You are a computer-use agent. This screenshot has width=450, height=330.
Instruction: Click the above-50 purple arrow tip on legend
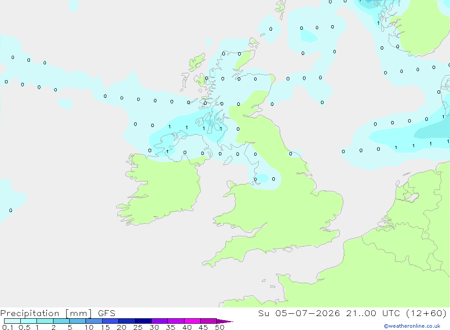point(225,321)
